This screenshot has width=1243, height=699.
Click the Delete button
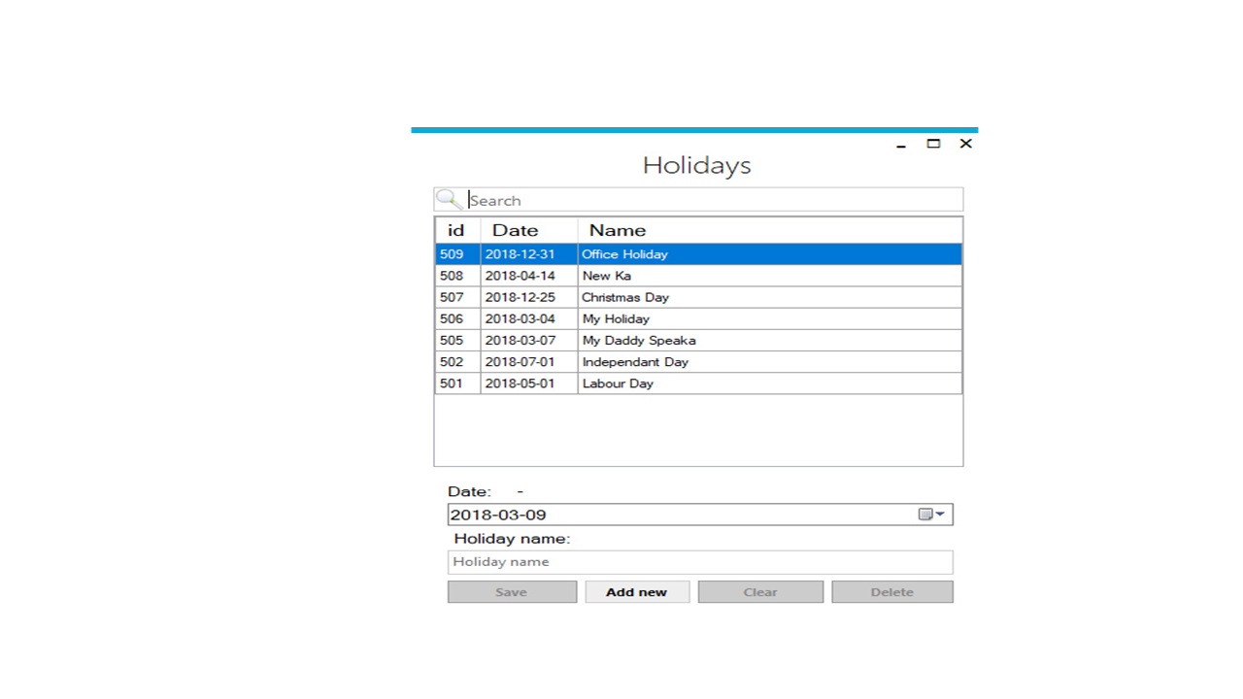point(890,591)
